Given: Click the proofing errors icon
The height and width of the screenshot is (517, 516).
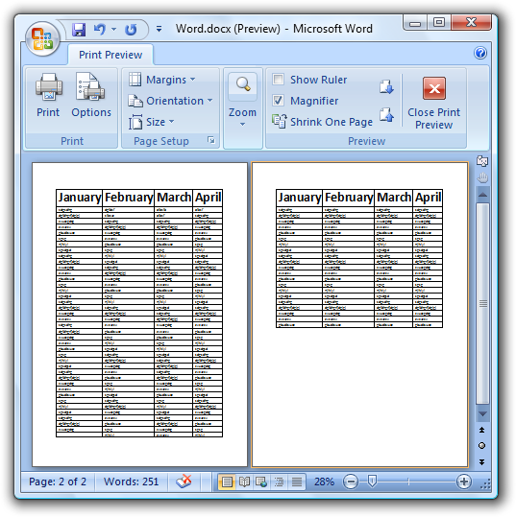Looking at the screenshot, I should pyautogui.click(x=184, y=482).
